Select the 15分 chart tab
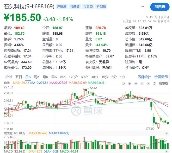The height and width of the screenshot is (153, 172). 105,77
